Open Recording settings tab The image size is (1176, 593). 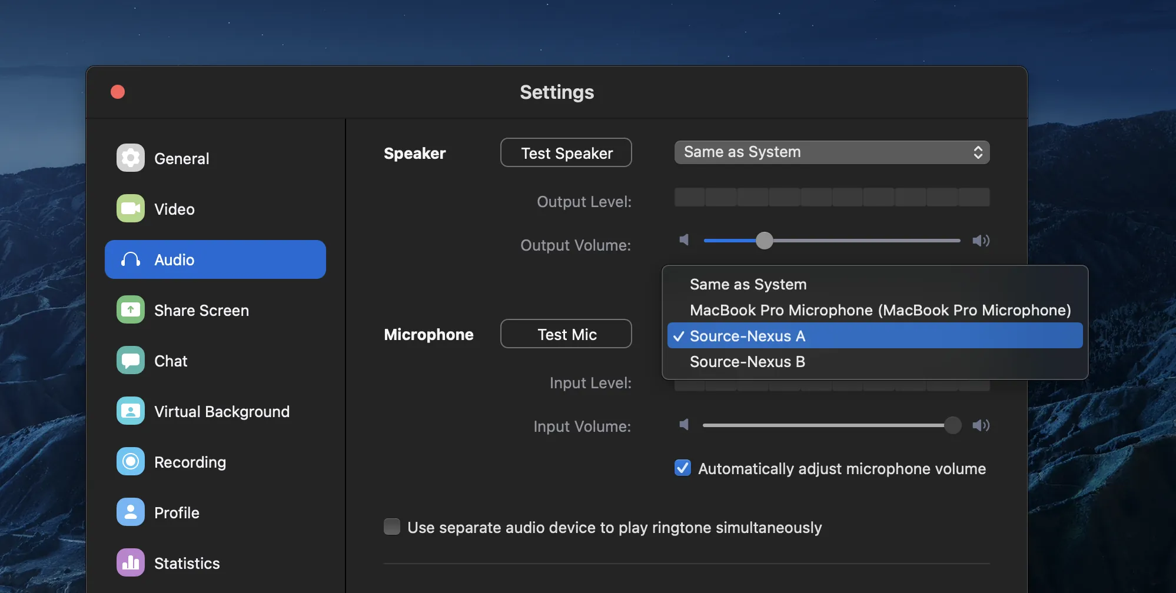click(215, 462)
